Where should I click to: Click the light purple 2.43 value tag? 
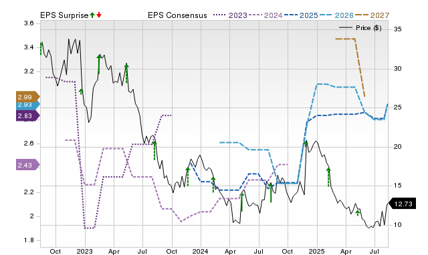27,165
